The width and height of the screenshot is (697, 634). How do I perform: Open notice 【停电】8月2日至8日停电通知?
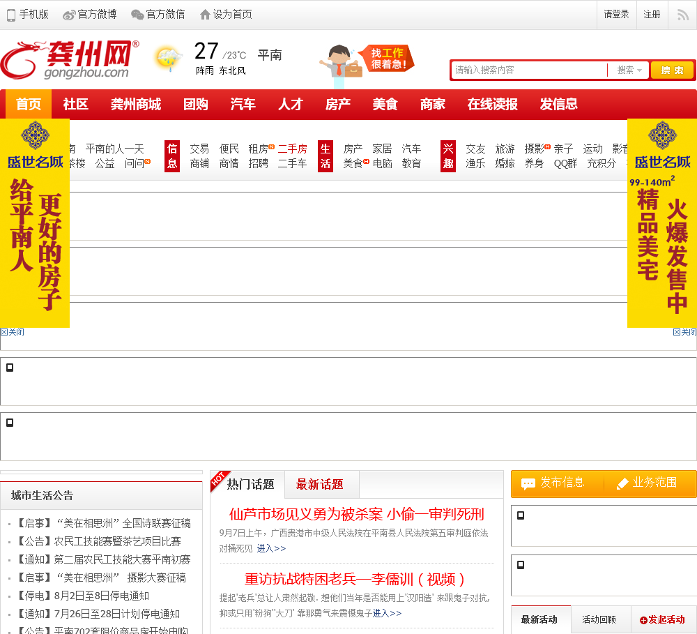[x=82, y=596]
